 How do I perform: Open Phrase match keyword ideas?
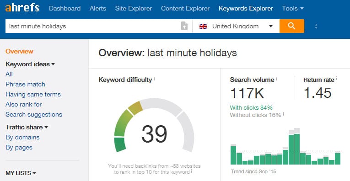[25, 84]
